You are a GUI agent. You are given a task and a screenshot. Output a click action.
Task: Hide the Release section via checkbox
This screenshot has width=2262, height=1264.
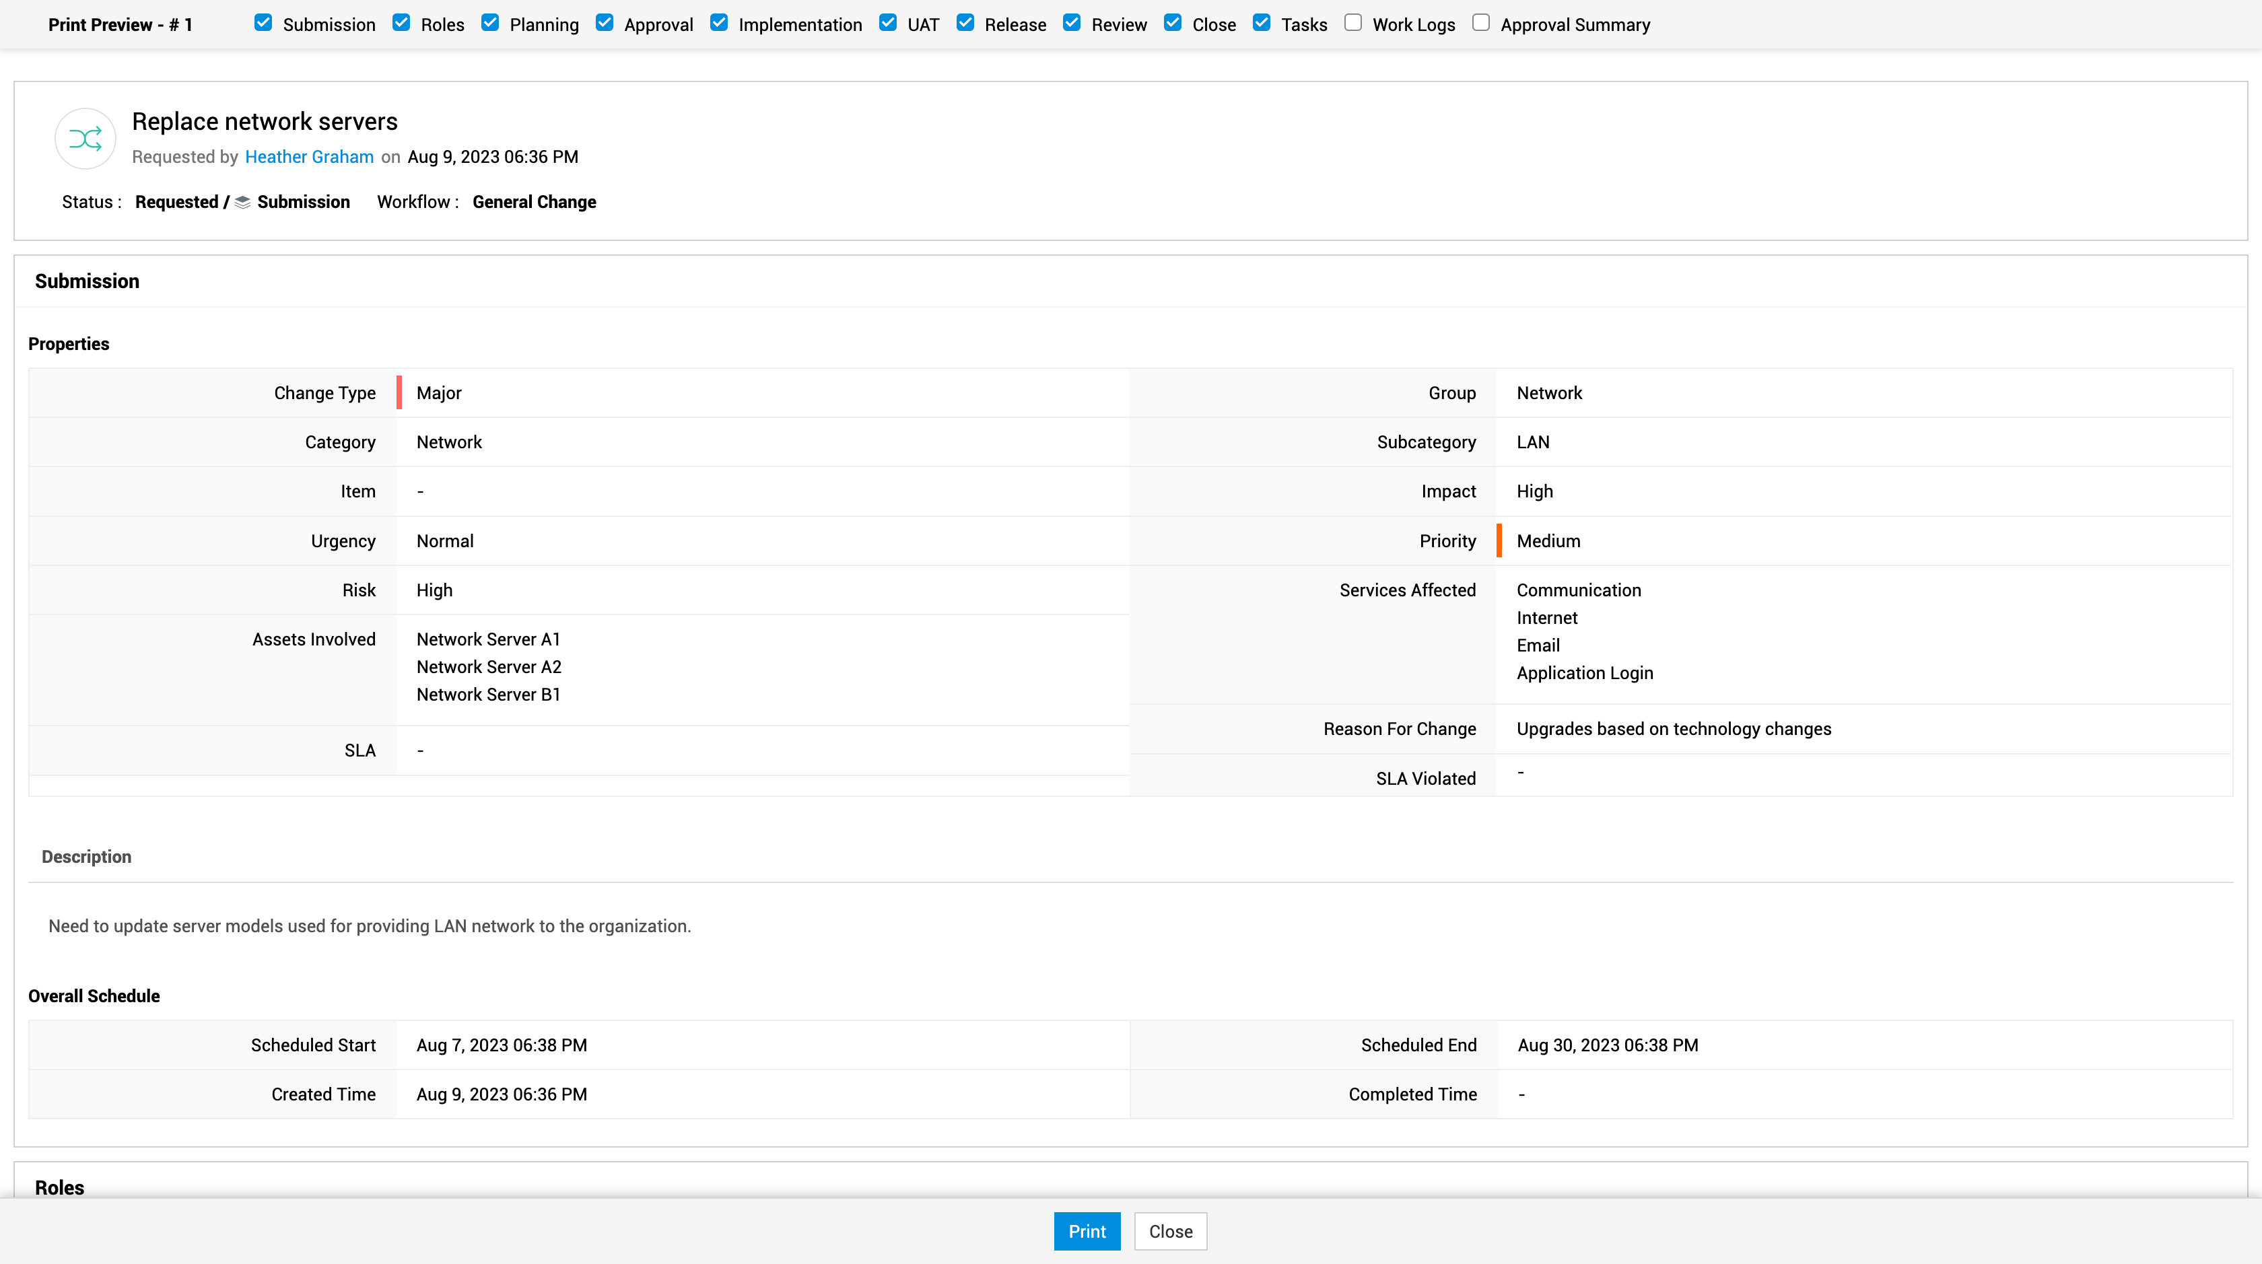click(x=965, y=23)
